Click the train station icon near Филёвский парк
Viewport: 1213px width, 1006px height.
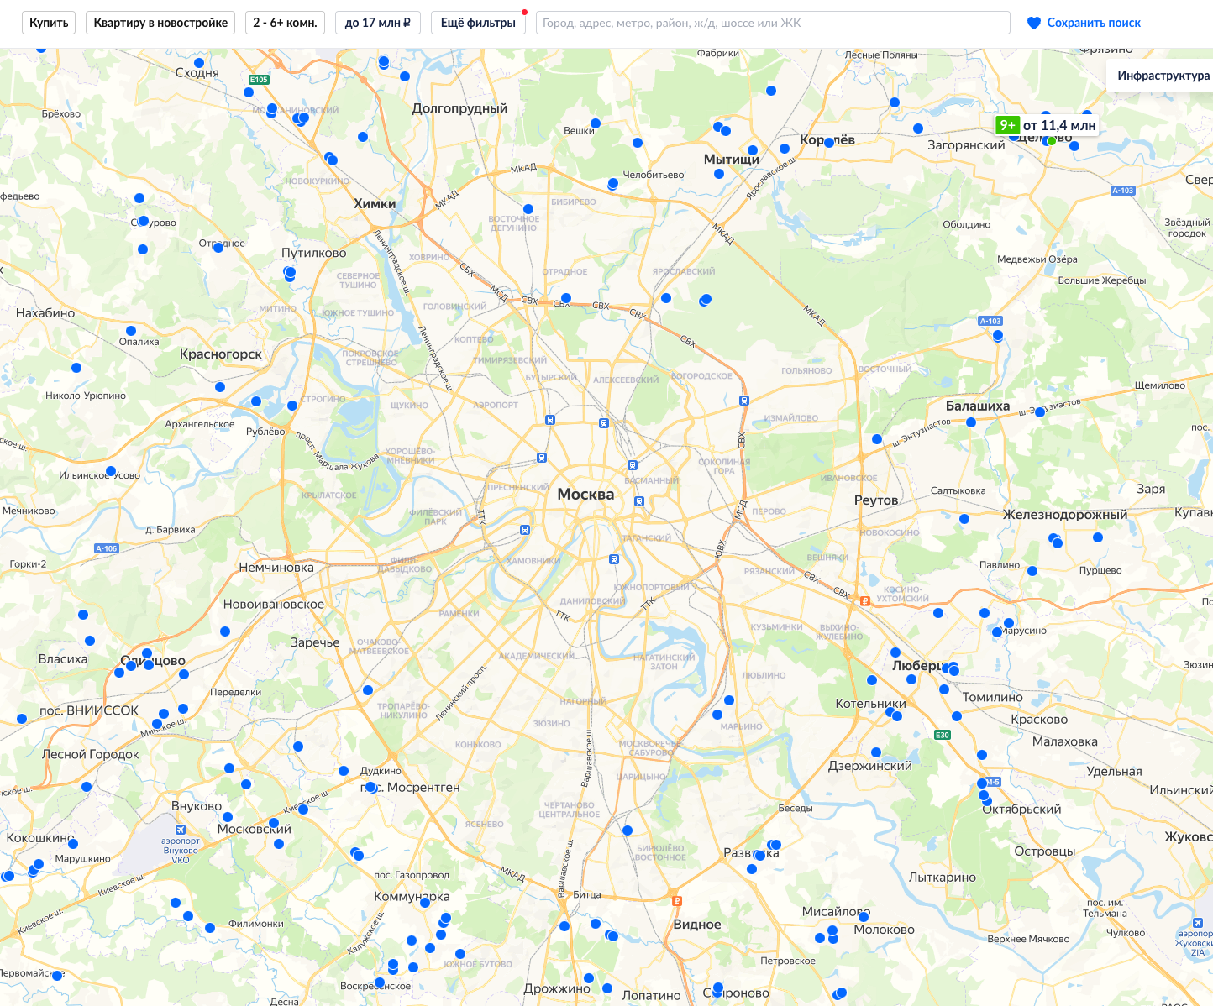(x=524, y=530)
